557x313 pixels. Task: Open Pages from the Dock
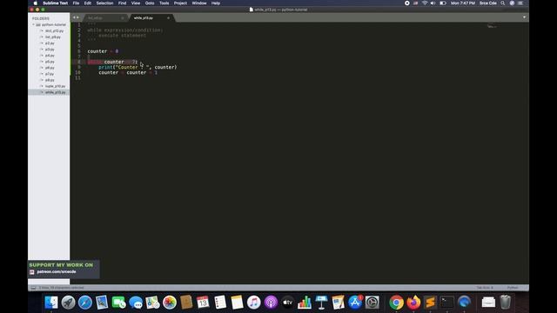[339, 303]
